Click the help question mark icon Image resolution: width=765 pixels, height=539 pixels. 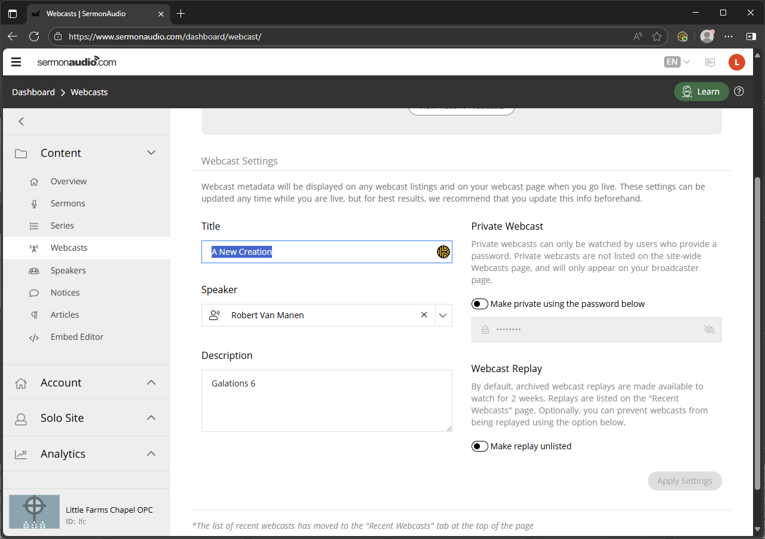tap(739, 92)
